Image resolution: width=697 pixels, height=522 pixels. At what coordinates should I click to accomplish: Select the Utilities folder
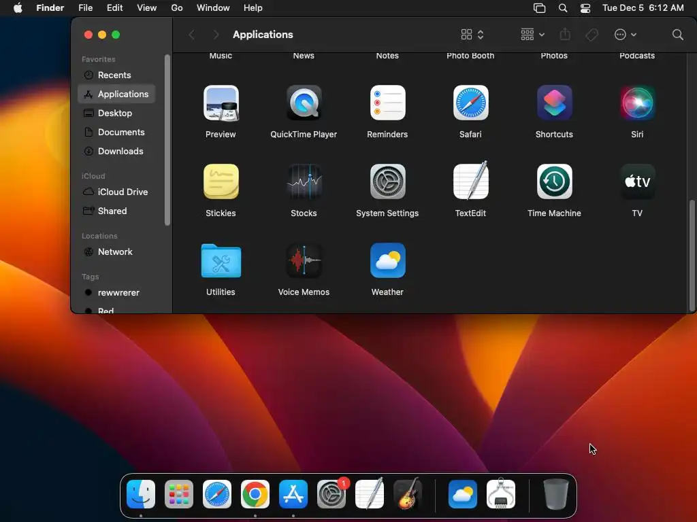tap(221, 260)
